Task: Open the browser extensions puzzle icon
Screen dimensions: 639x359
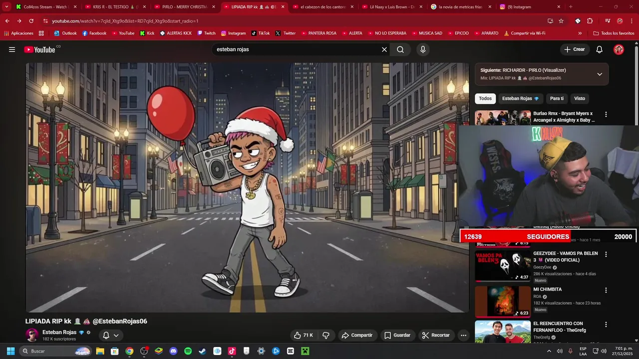Action: (x=590, y=21)
